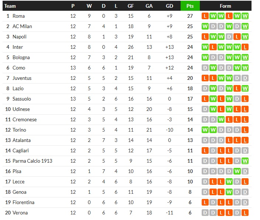Click the Team column header
Image resolution: width=260 pixels, height=220 pixels.
pyautogui.click(x=10, y=6)
